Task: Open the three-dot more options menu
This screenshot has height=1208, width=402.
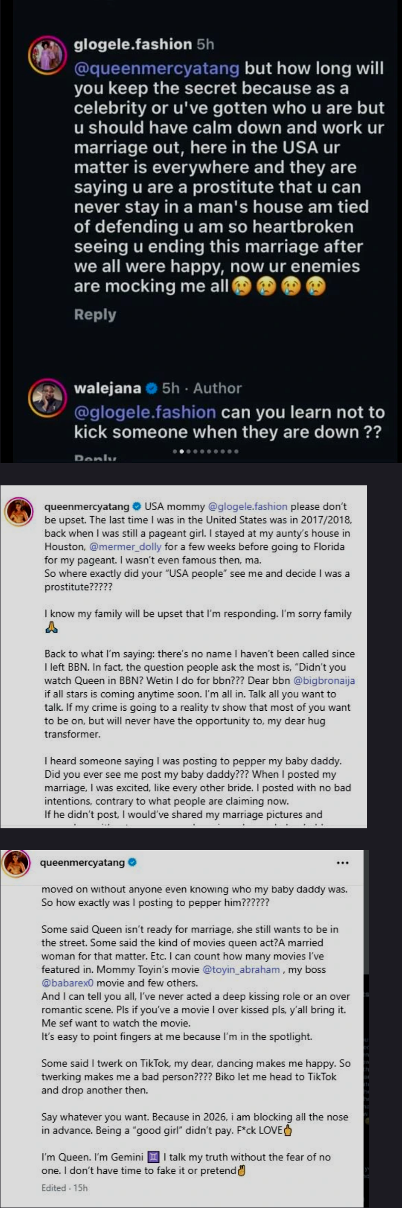Action: click(x=342, y=863)
